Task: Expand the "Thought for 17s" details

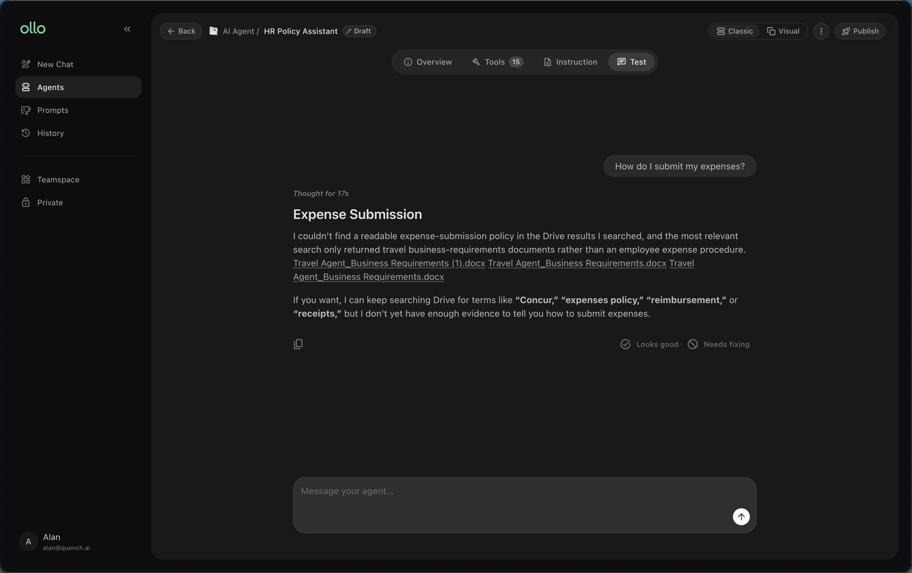Action: 320,194
